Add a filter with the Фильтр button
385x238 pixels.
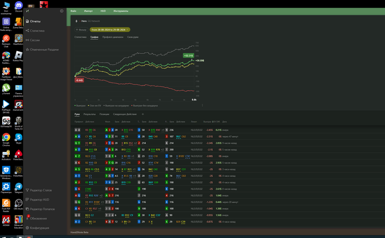tap(81, 30)
